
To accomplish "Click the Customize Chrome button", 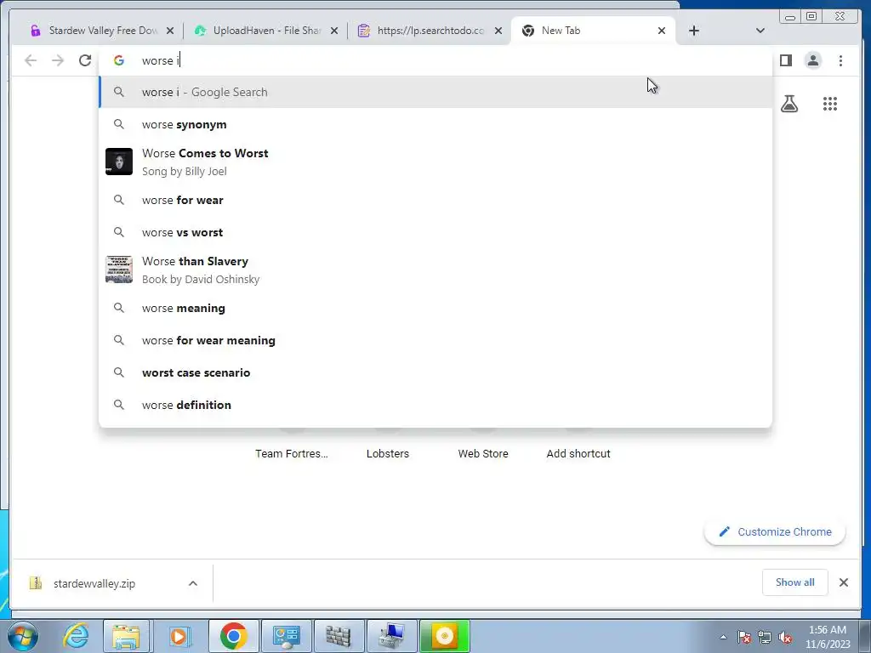I will [775, 531].
